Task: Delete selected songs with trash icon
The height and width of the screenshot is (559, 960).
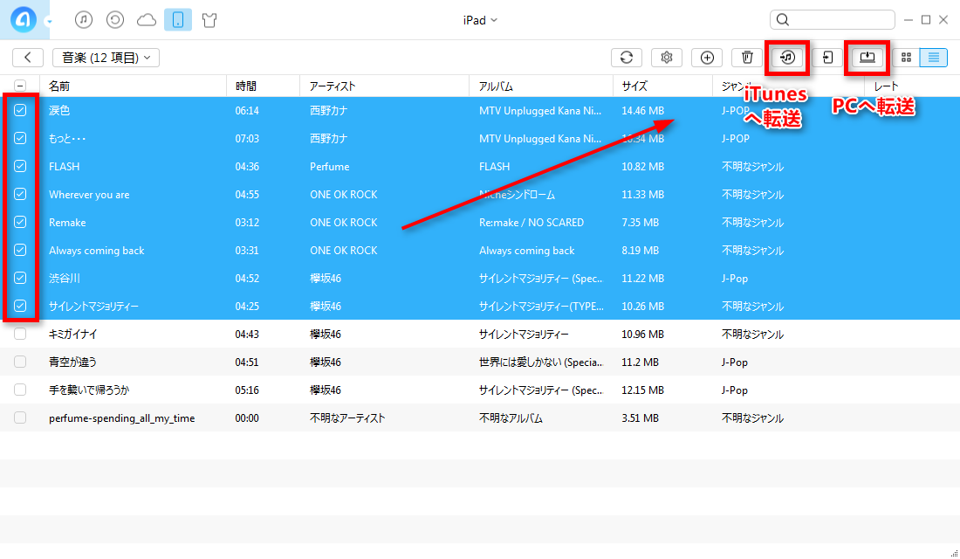Action: tap(747, 57)
